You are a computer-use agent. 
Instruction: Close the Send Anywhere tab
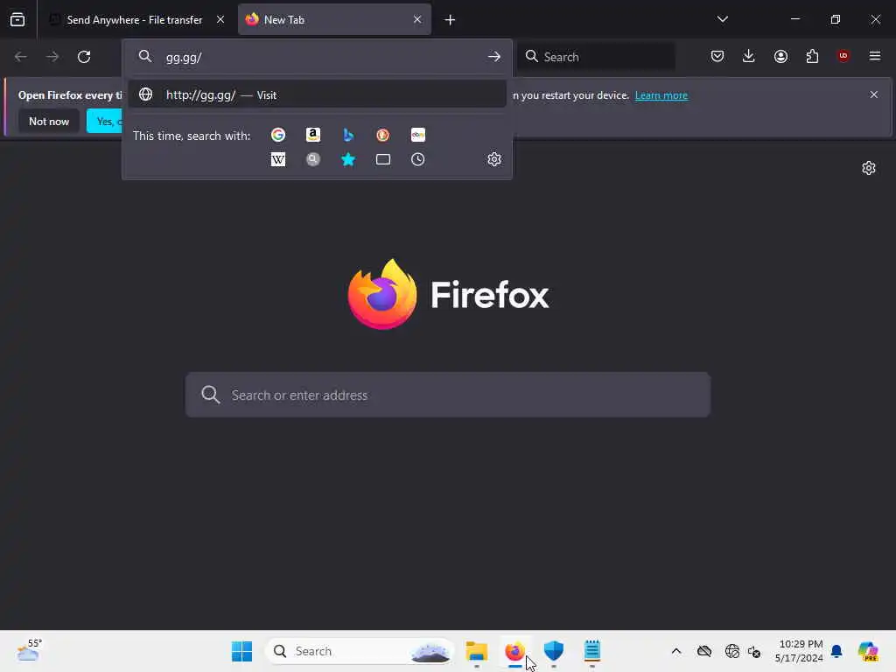pyautogui.click(x=220, y=19)
